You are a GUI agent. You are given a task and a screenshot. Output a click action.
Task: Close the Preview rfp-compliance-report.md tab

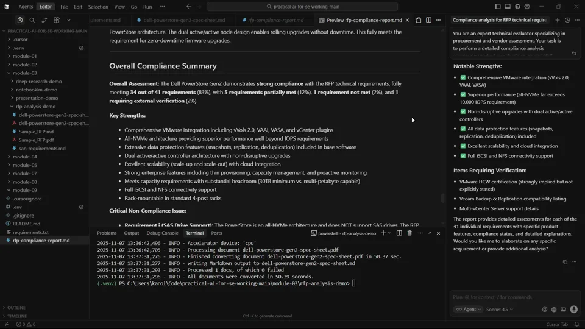click(408, 20)
